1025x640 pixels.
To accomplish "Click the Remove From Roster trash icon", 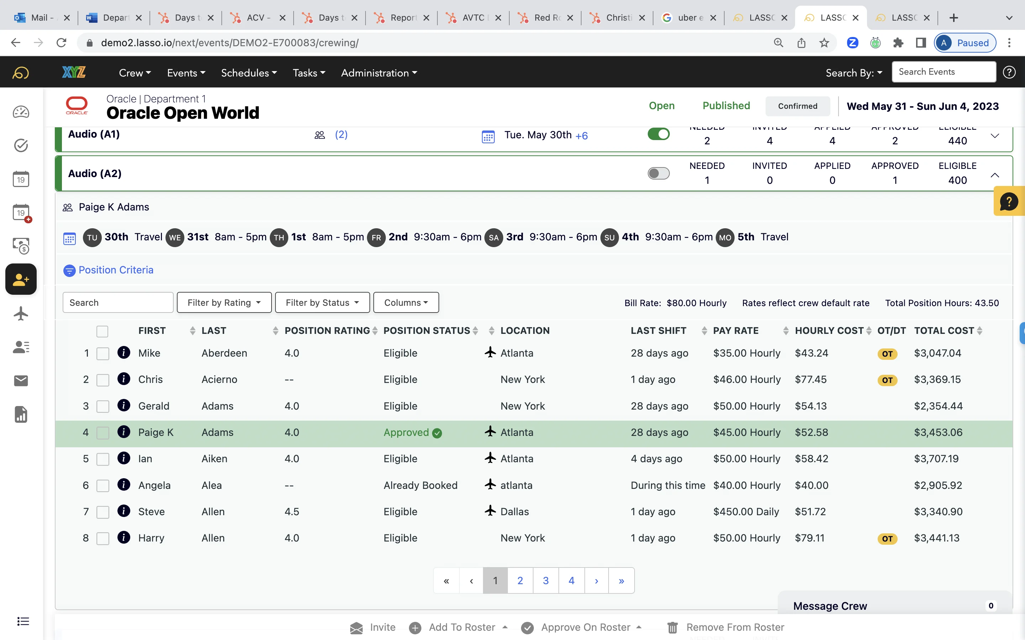I will 672,627.
